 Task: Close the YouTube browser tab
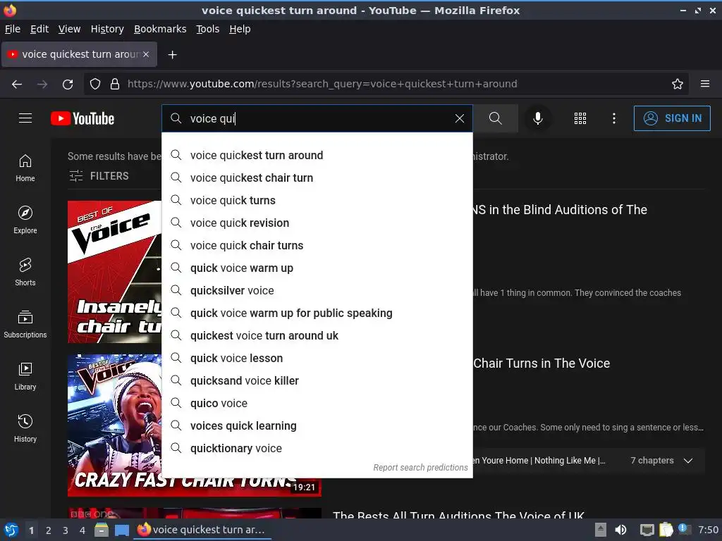click(x=145, y=54)
